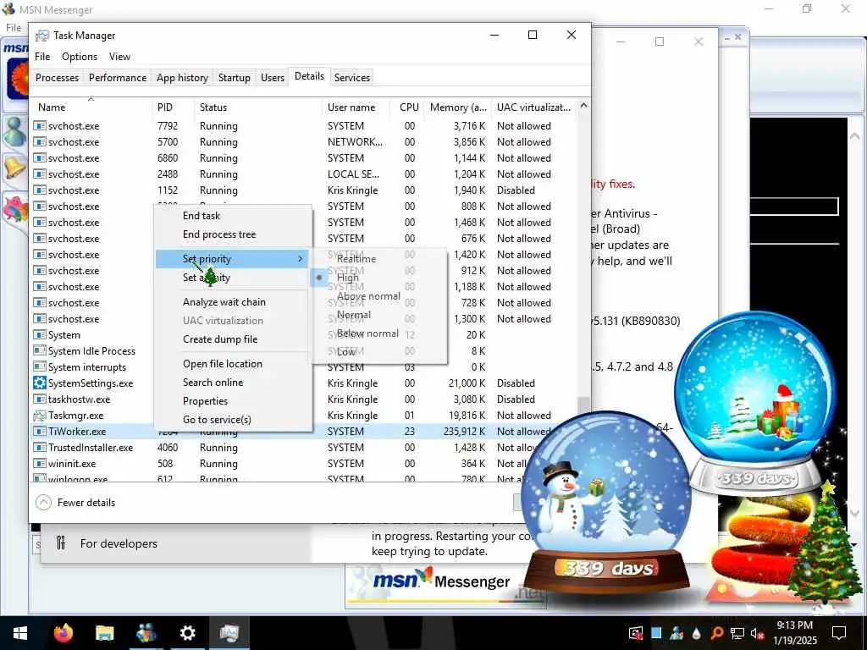Viewport: 867px width, 650px height.
Task: Open the pink pig tab in Messenger
Action: coord(14,210)
